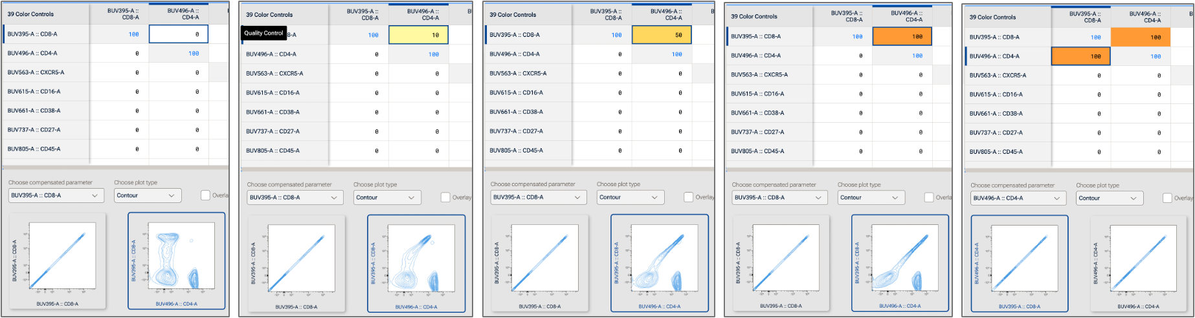Select the amber cell containing value 50

[661, 36]
